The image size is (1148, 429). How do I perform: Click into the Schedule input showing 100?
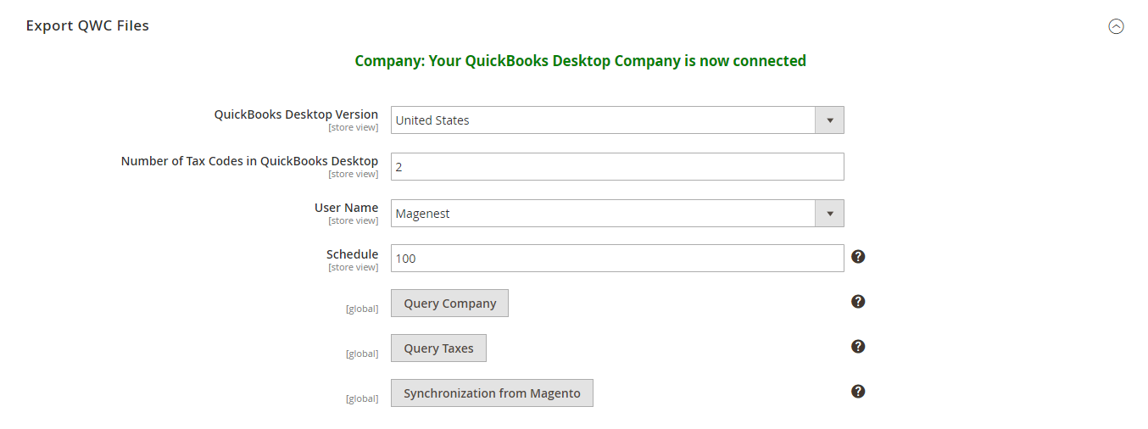point(616,259)
